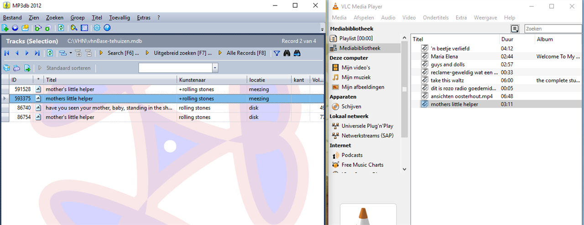The width and height of the screenshot is (584, 225).
Task: Click the blue play button in MP3db main toolbar
Action: pyautogui.click(x=15, y=28)
